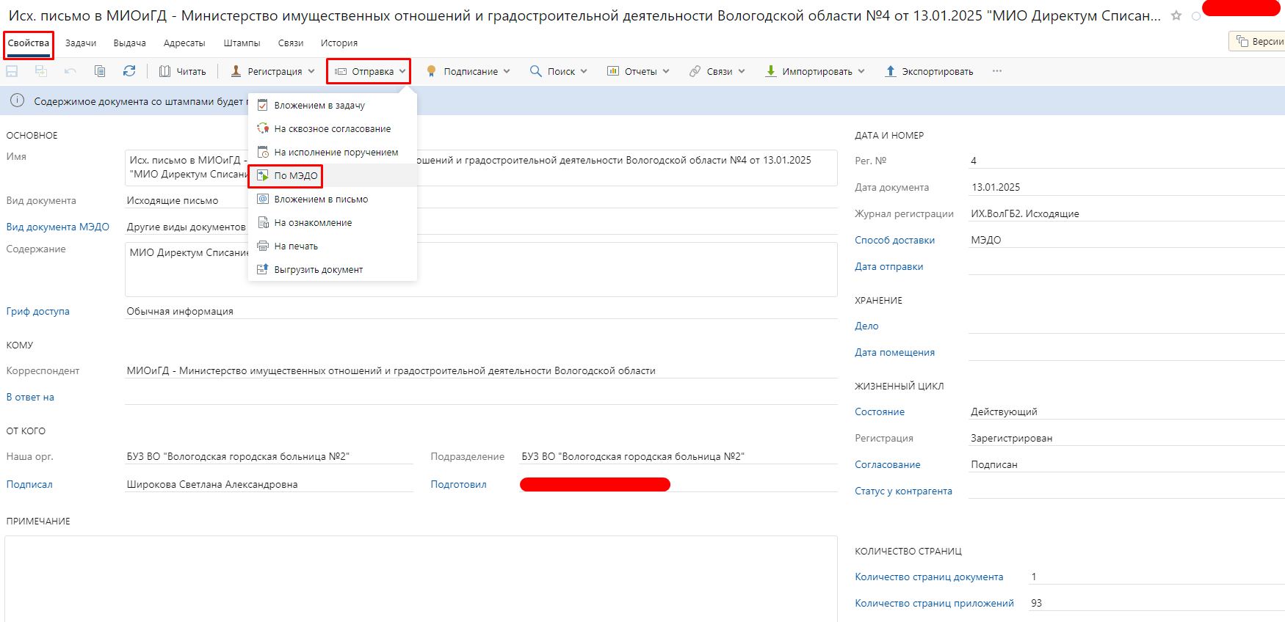Screen dimensions: 1285x622
Task: Choose На печать in the dropdown menu
Action: pos(296,246)
